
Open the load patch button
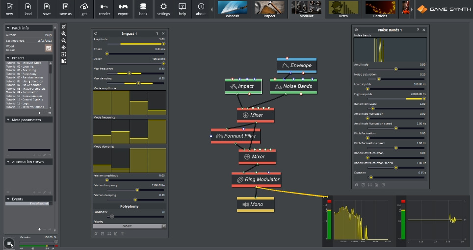pos(28,9)
